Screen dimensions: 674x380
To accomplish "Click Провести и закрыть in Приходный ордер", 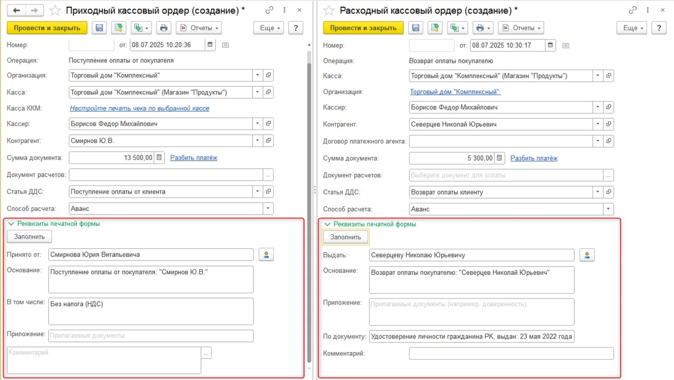I will (x=47, y=28).
